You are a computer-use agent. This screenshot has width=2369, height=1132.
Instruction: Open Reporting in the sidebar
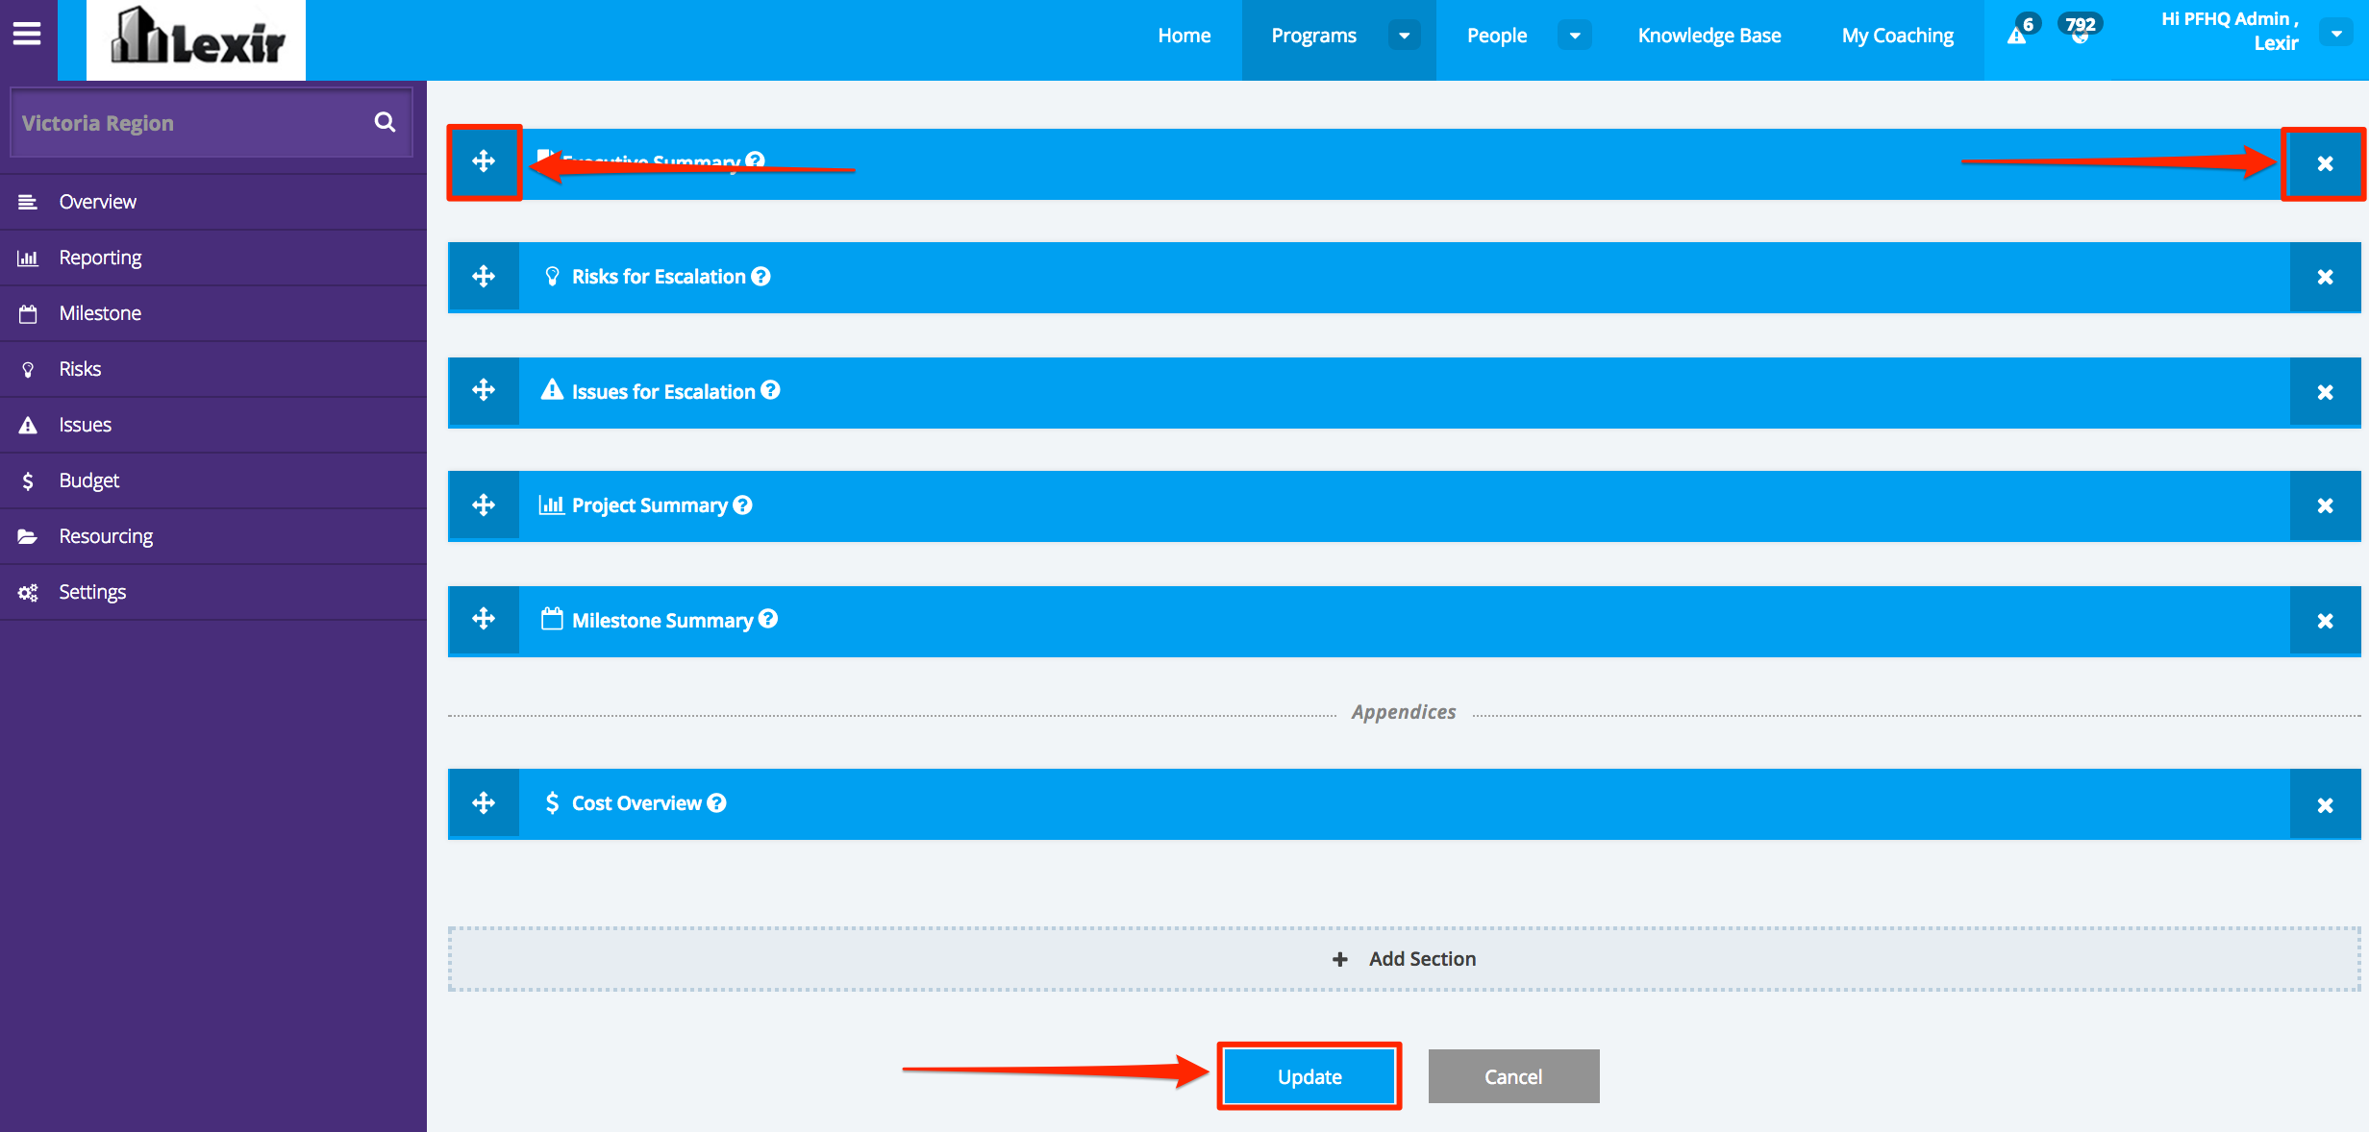click(x=100, y=258)
